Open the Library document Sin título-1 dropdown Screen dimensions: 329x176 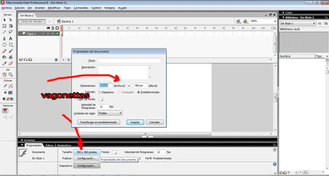pos(298,23)
